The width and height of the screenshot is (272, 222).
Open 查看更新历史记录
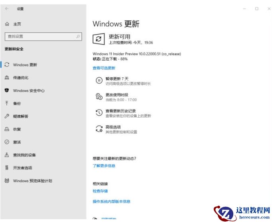[121, 111]
